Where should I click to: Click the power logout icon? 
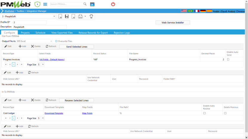113,4
